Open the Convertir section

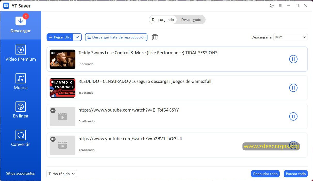click(21, 139)
